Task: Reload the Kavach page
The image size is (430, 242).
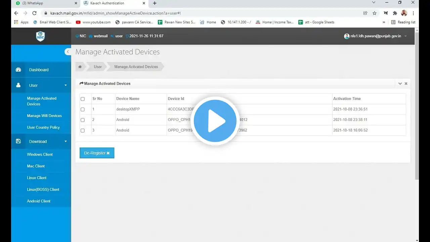Action: (x=34, y=13)
